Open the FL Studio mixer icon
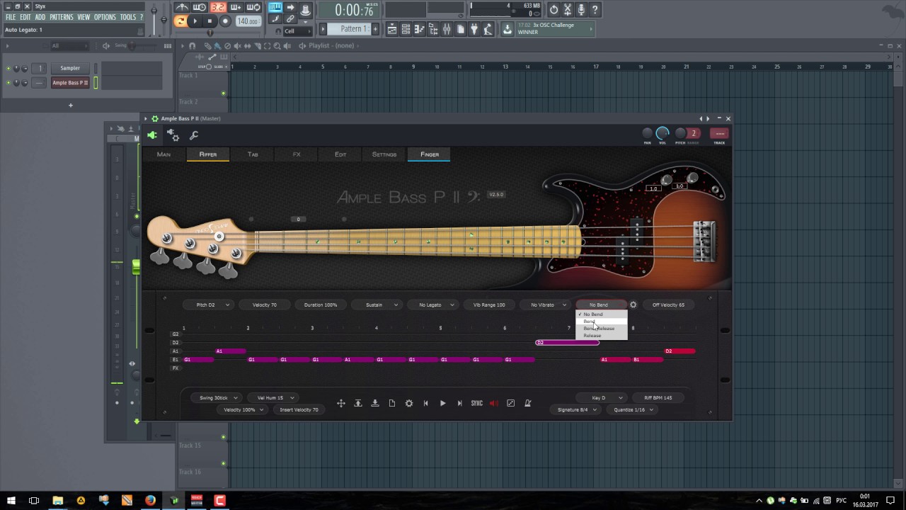906x510 pixels. click(x=447, y=29)
